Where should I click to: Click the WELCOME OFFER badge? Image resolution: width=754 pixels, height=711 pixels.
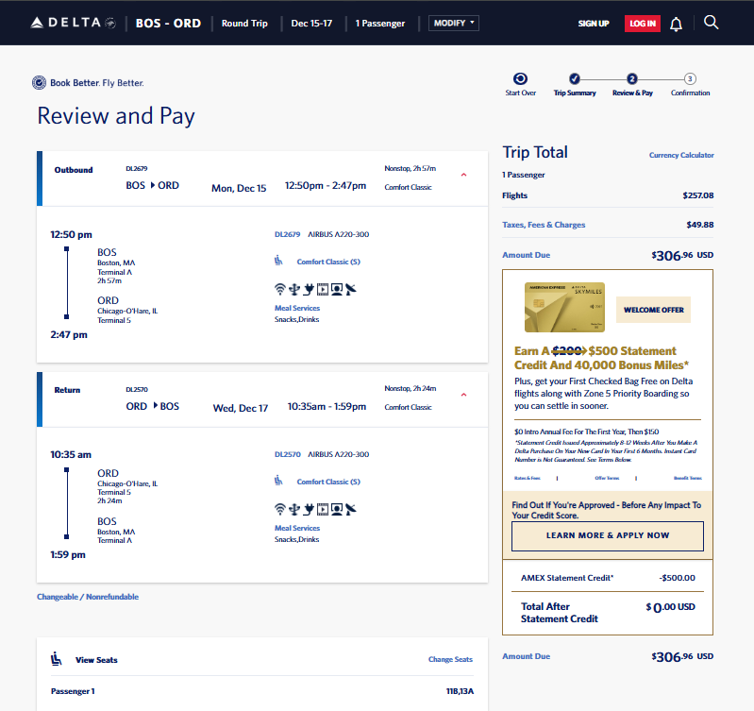pos(654,310)
